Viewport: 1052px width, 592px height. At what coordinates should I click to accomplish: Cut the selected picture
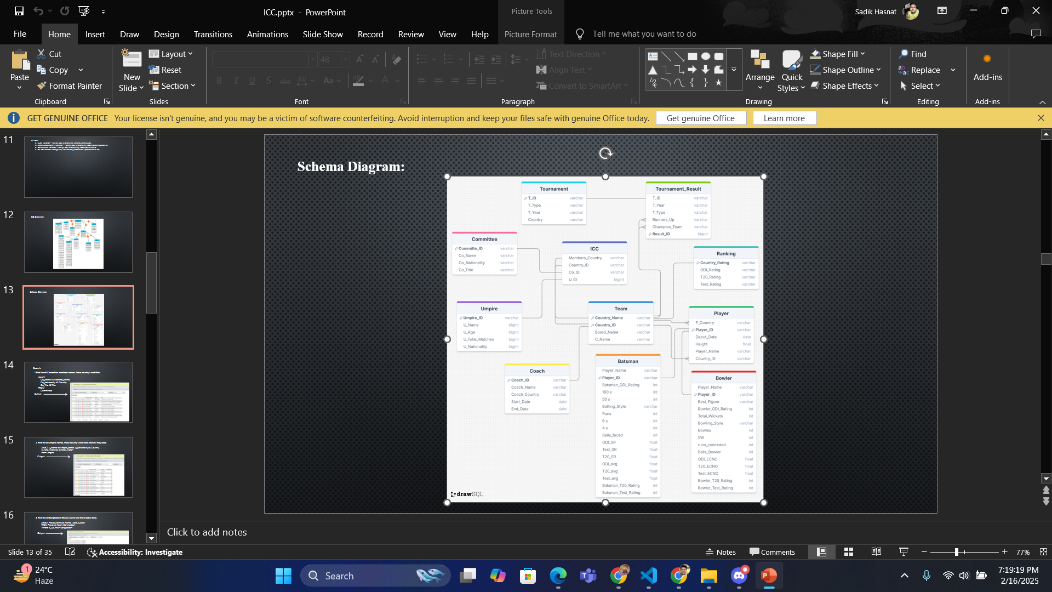click(49, 54)
